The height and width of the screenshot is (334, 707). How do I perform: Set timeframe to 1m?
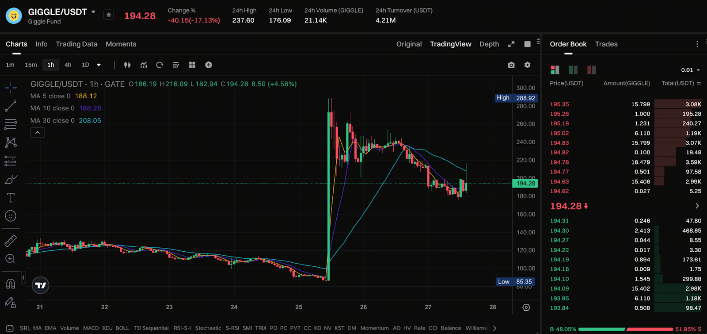point(10,65)
